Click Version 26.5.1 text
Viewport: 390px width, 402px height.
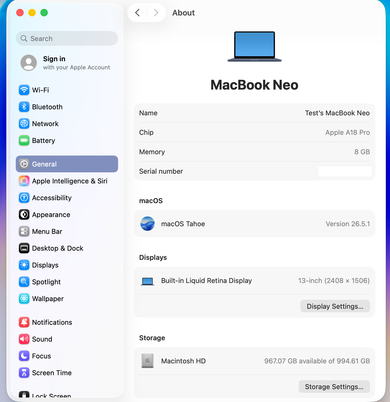[x=348, y=224]
